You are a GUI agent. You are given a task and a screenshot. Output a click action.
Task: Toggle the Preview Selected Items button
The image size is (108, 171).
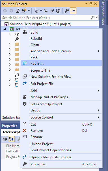click(x=73, y=11)
